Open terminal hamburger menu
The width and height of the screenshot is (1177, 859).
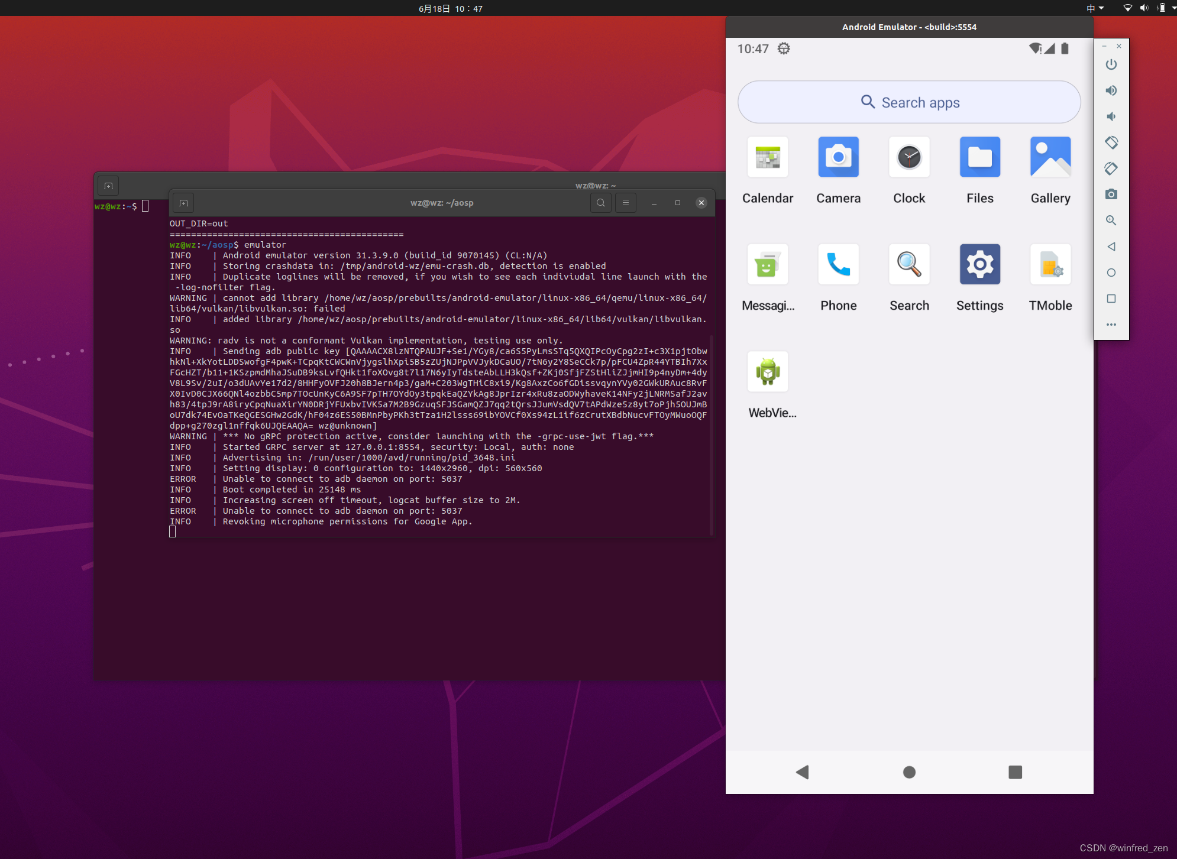[x=625, y=203]
